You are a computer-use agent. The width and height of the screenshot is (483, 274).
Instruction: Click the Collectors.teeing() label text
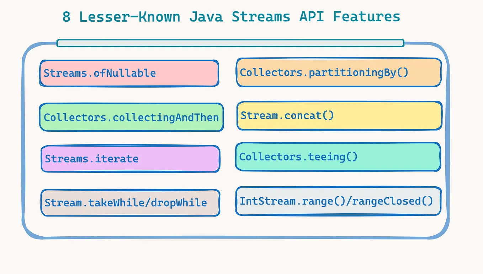[298, 157]
